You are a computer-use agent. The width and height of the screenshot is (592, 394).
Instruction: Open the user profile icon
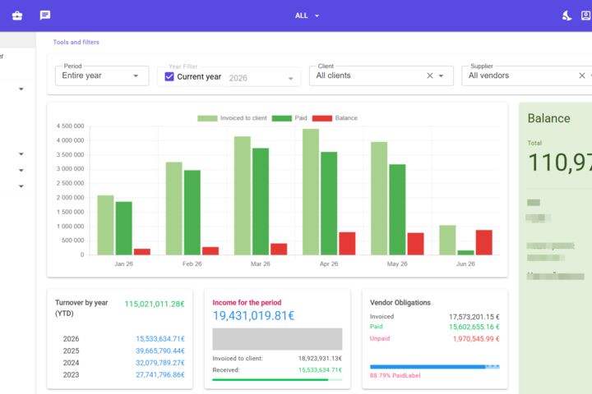pyautogui.click(x=586, y=16)
